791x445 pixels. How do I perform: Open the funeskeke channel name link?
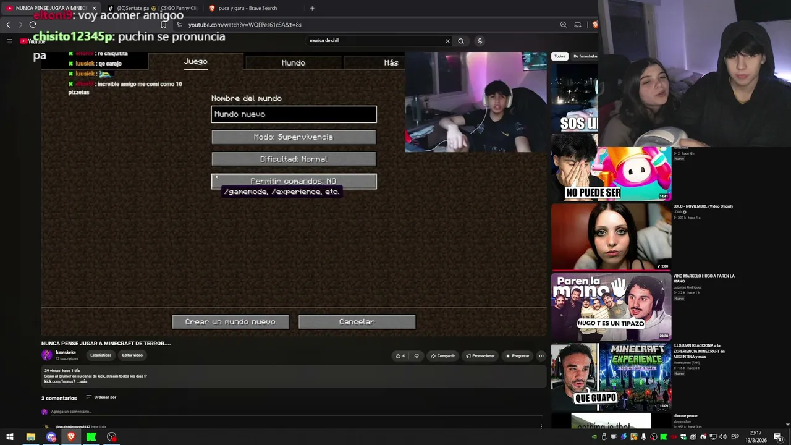[66, 352]
